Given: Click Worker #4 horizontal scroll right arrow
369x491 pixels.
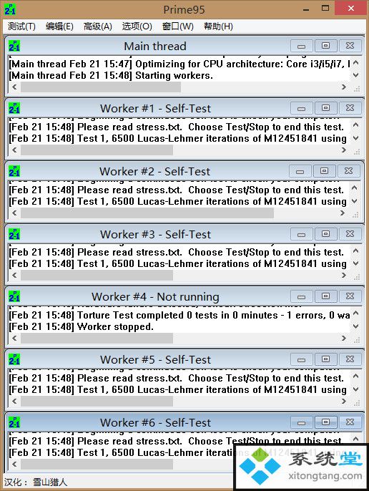Looking at the screenshot, I should point(344,338).
